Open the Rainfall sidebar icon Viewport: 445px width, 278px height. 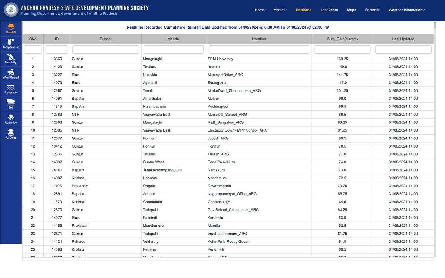(11, 29)
